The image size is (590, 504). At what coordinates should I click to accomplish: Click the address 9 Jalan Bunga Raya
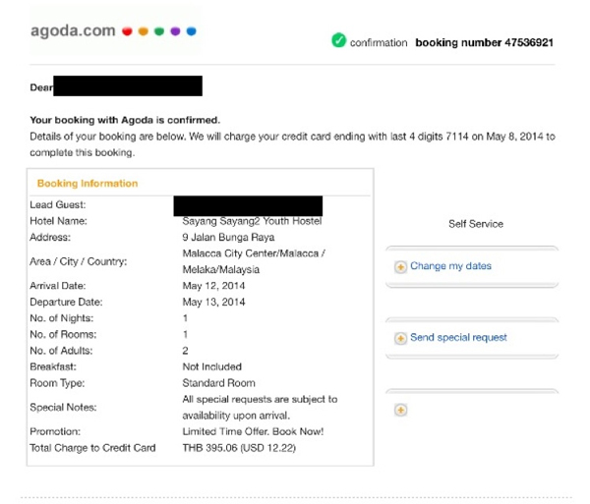[228, 237]
